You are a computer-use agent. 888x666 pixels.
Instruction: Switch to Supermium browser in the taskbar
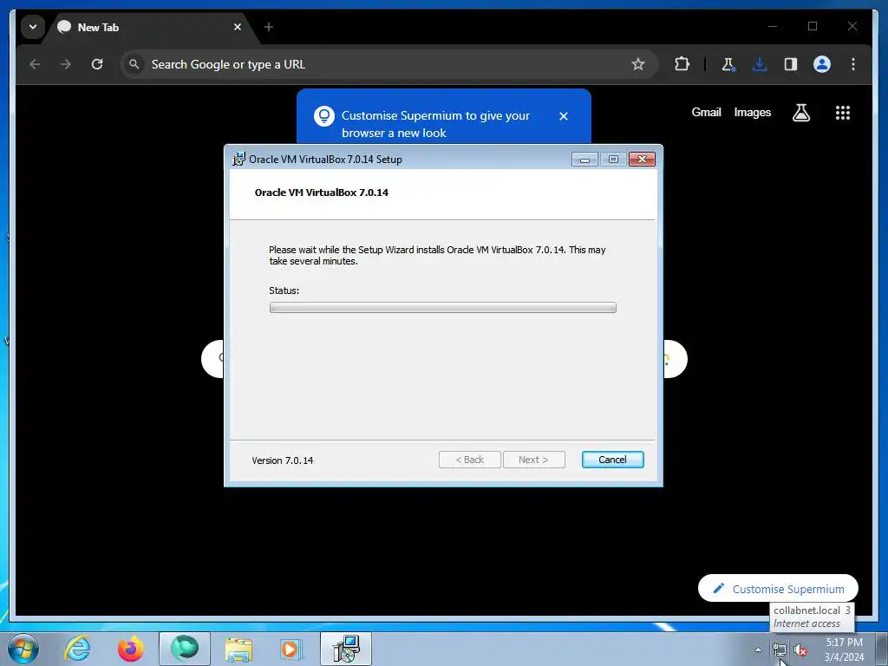click(185, 649)
